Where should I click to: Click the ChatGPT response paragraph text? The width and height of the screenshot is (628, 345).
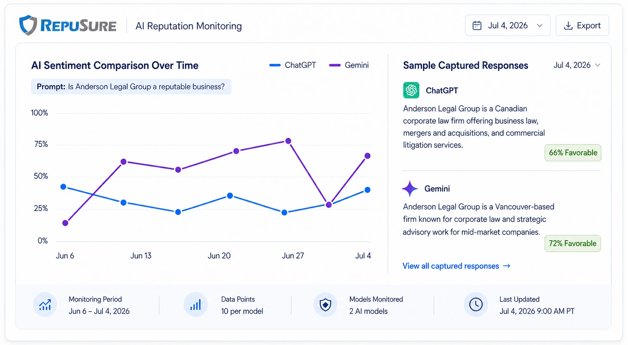click(474, 127)
